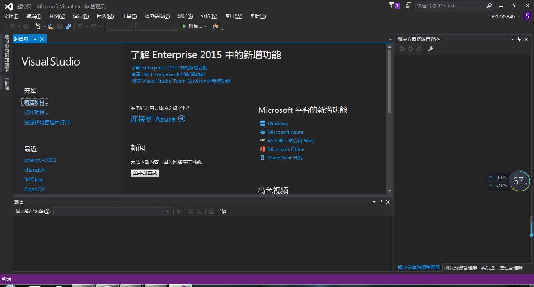Click the 连接到 Azure link
The width and height of the screenshot is (534, 287).
(x=153, y=119)
